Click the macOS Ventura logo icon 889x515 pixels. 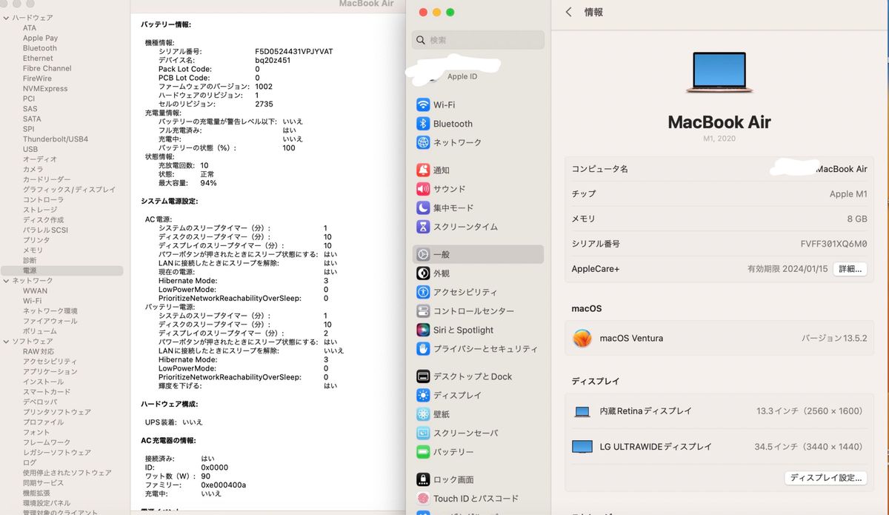point(582,339)
